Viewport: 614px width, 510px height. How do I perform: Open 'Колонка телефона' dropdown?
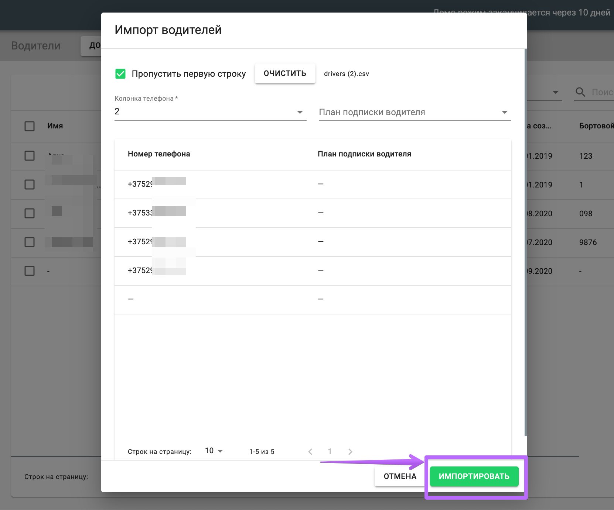210,112
